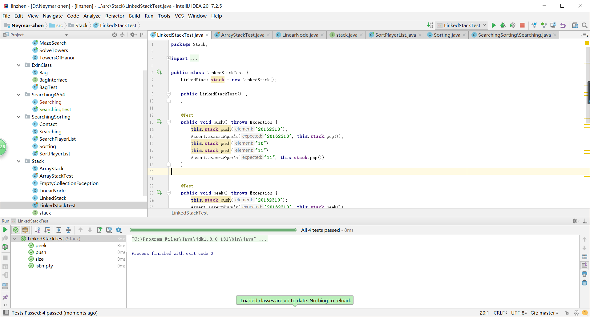Open the event log notification bubble
590x317 pixels.
coord(584,313)
